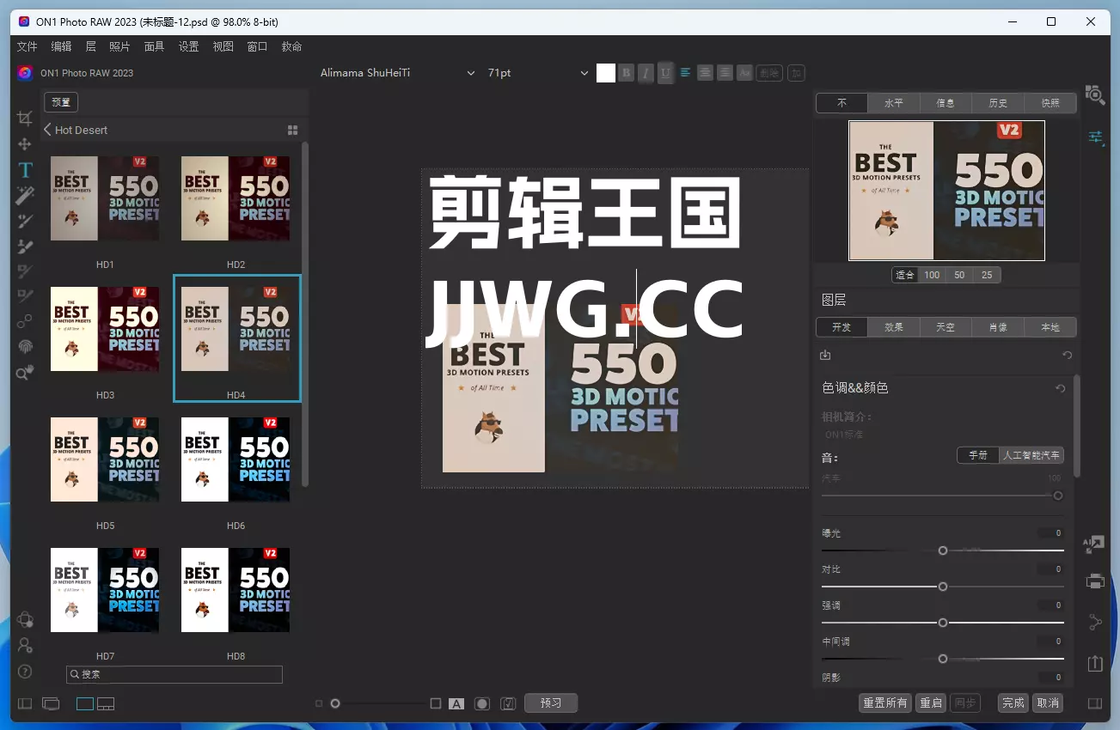Open the 编辑 menu
Screen dimensions: 1120x730
61,46
